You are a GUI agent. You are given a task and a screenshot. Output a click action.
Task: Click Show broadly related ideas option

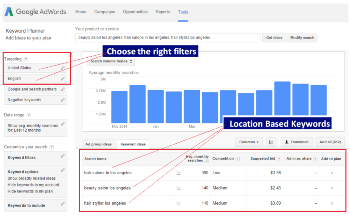pyautogui.click(x=31, y=178)
